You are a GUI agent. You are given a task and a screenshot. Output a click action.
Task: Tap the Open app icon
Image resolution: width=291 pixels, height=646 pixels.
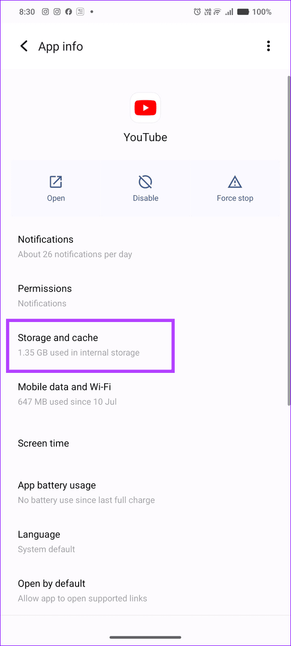pyautogui.click(x=56, y=181)
